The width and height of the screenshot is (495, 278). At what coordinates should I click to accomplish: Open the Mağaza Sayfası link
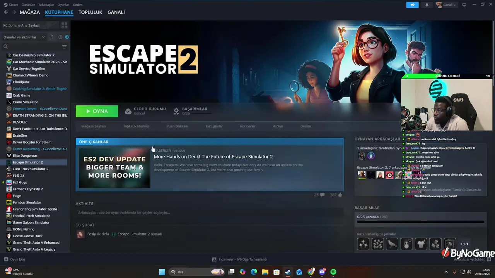click(93, 126)
